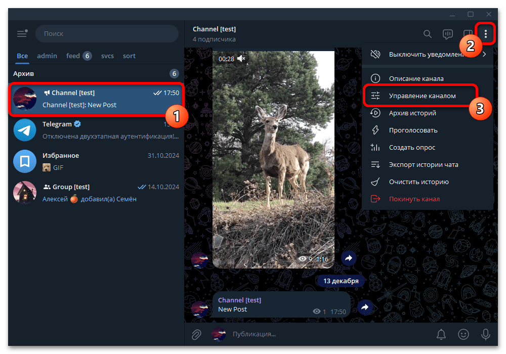Play the deer video thumbnail
506x354 pixels.
click(x=273, y=159)
